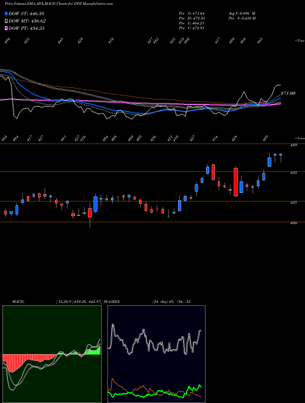
Task: Open the MACD histogram panel
Action: pyautogui.click(x=52, y=354)
